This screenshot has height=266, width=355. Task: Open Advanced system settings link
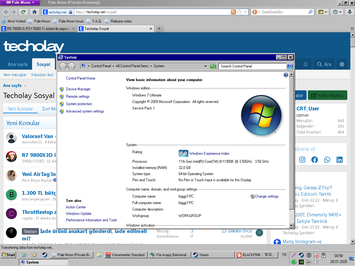(x=85, y=111)
